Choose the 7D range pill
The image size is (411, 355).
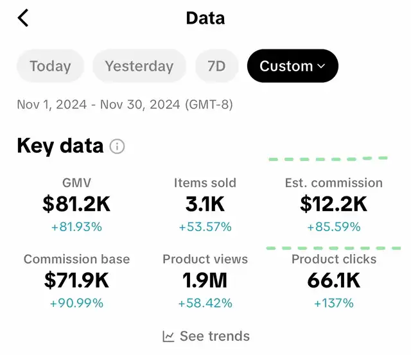pos(216,65)
